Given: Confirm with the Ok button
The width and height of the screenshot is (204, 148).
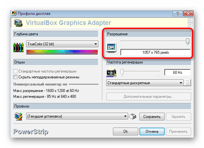Looking at the screenshot, I should [126, 131].
